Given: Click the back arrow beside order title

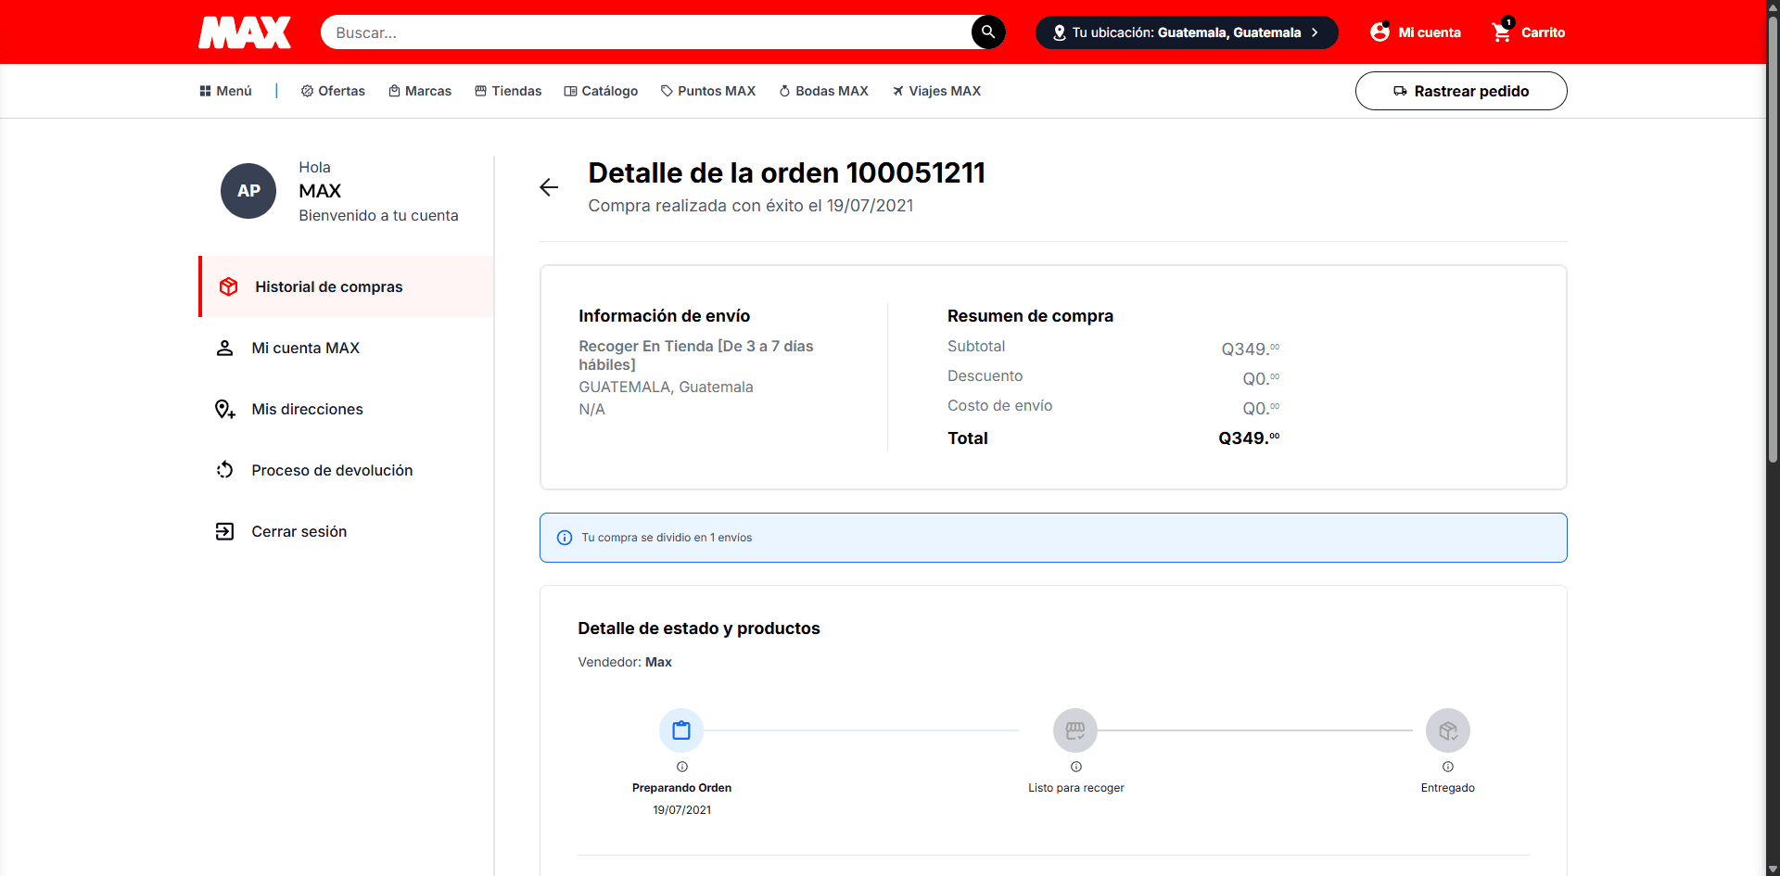Looking at the screenshot, I should point(549,187).
